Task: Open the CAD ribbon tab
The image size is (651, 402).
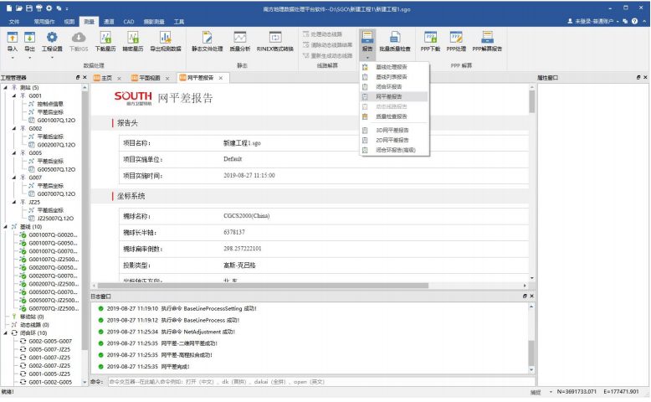Action: click(x=130, y=19)
